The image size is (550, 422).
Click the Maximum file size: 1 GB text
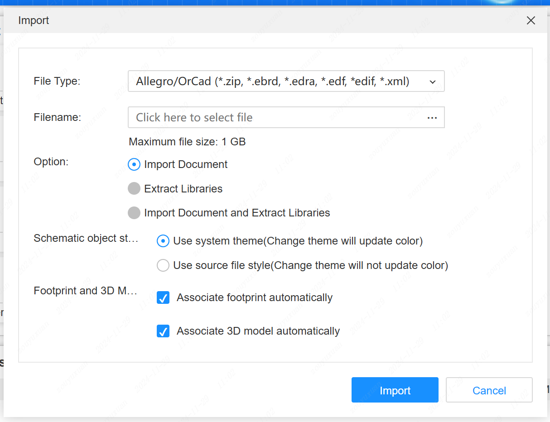click(187, 142)
